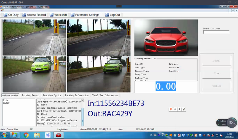Open Parameter Settings from the toolbar
The width and height of the screenshot is (238, 139).
point(85,15)
